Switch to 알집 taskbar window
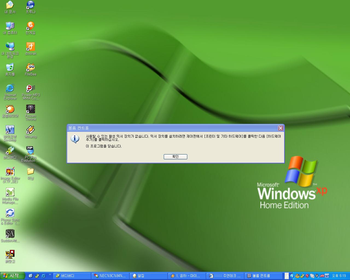This screenshot has width=350, height=280. [148, 276]
